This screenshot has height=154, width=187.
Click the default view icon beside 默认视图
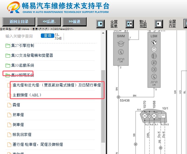(130, 24)
